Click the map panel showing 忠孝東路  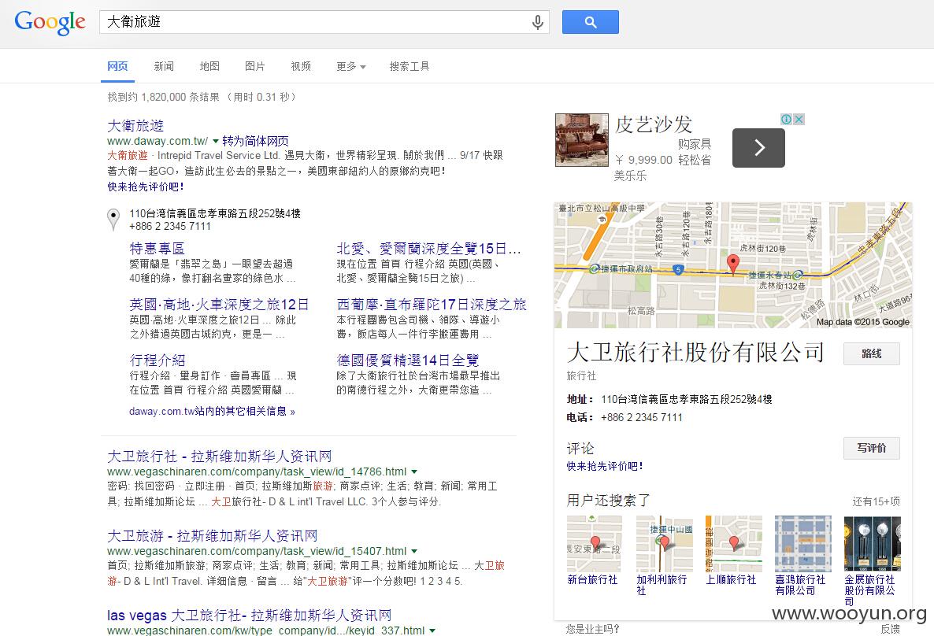[732, 265]
